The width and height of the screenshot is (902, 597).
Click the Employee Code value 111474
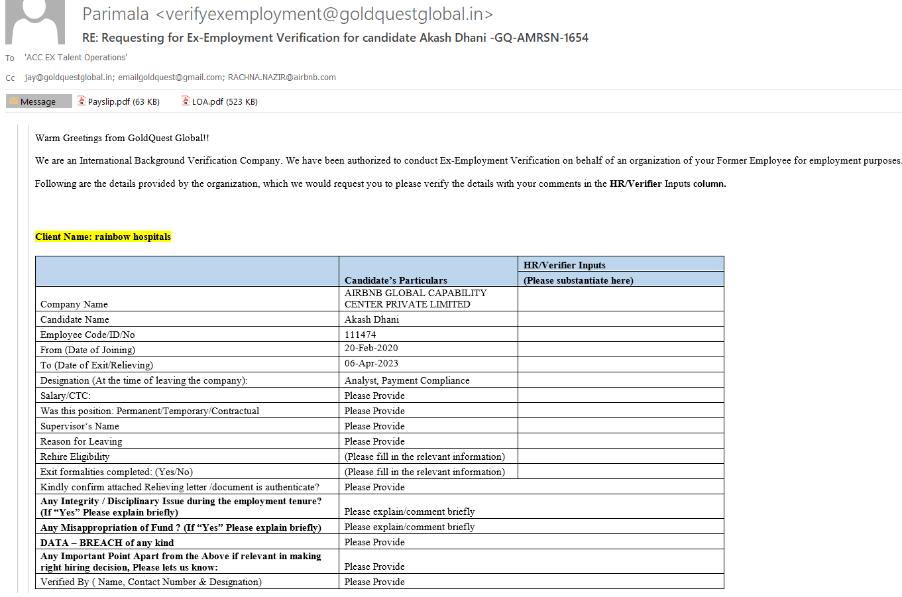coord(361,335)
